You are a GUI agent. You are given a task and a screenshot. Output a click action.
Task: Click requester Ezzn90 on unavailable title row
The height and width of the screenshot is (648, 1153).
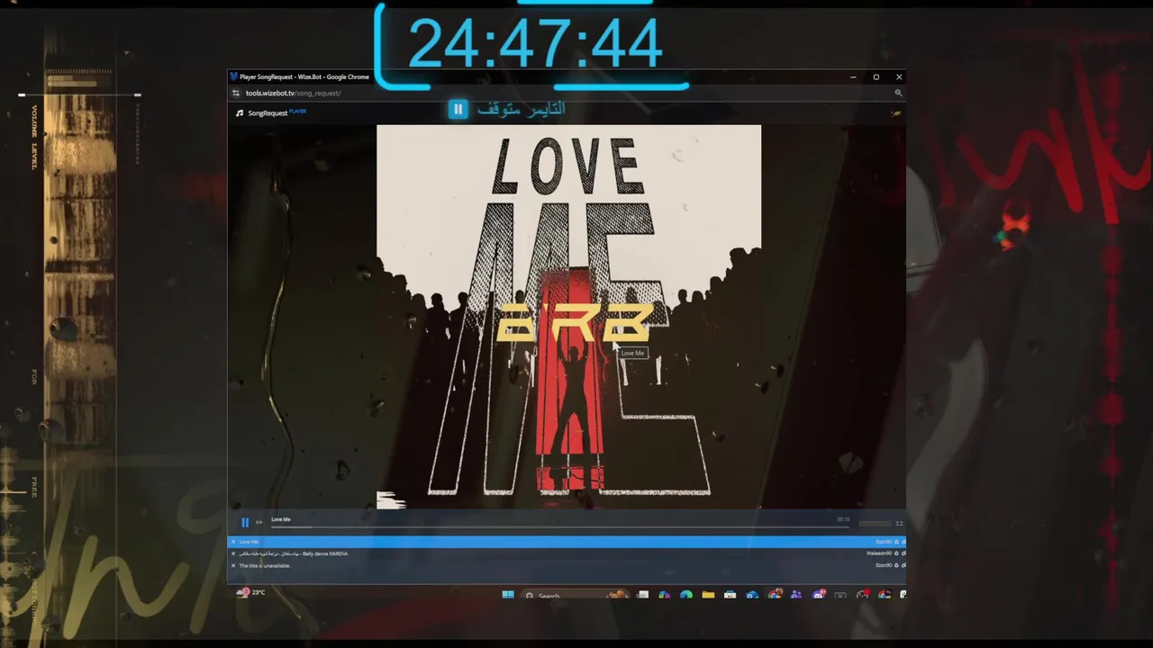884,565
